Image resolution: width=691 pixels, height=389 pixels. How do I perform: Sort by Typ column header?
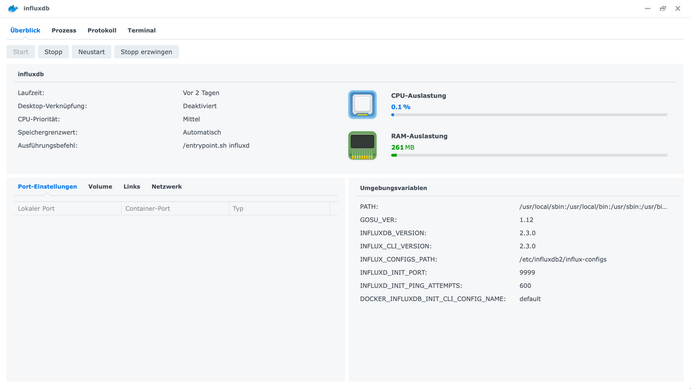pos(279,208)
